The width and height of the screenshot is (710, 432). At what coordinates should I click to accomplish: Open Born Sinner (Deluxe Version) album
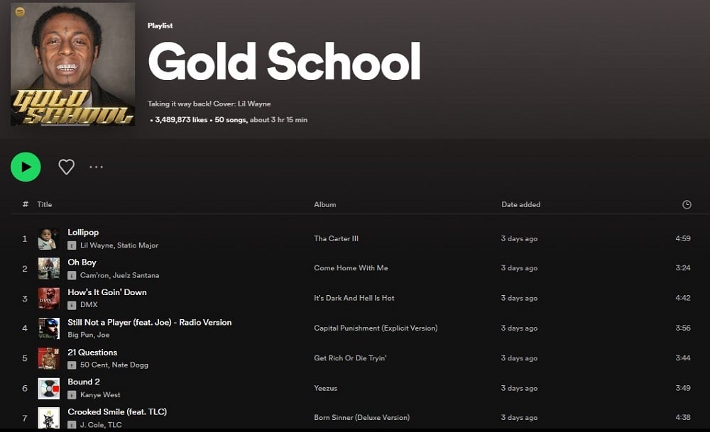tap(362, 418)
